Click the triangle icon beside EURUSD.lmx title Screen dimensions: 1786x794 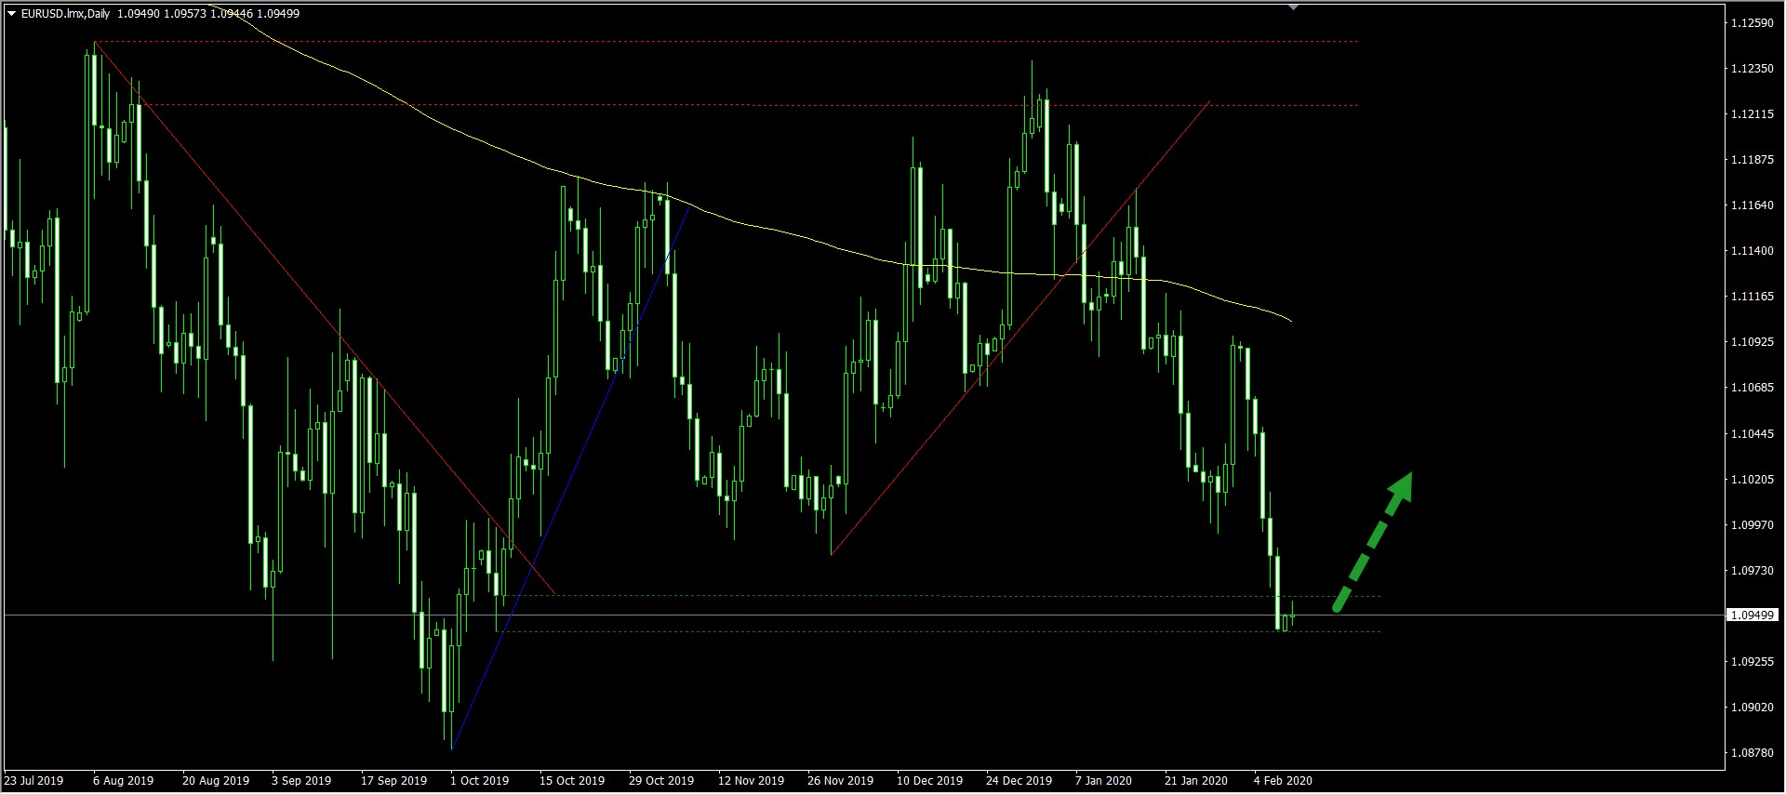(x=11, y=14)
